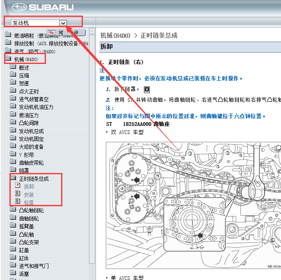This screenshot has width=281, height=280.
Task: Open the 摇臂盖 folder icon
Action: point(13,225)
